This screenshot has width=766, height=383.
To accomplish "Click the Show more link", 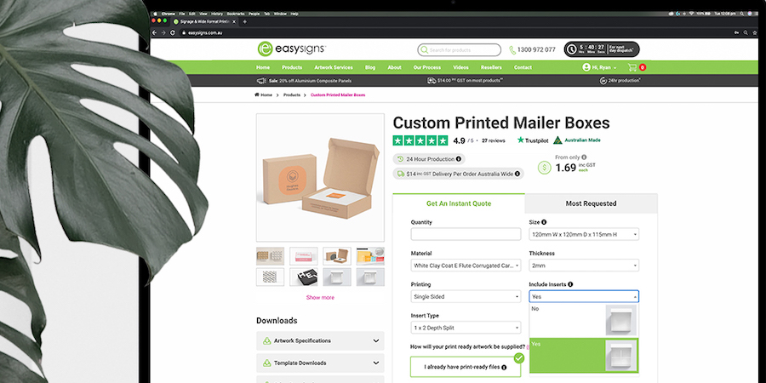I will click(321, 298).
